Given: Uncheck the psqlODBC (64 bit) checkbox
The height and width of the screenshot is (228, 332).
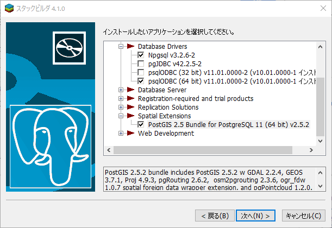Looking at the screenshot, I should click(141, 81).
